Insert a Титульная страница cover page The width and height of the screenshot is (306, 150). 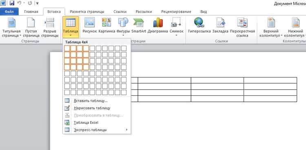pyautogui.click(x=11, y=27)
